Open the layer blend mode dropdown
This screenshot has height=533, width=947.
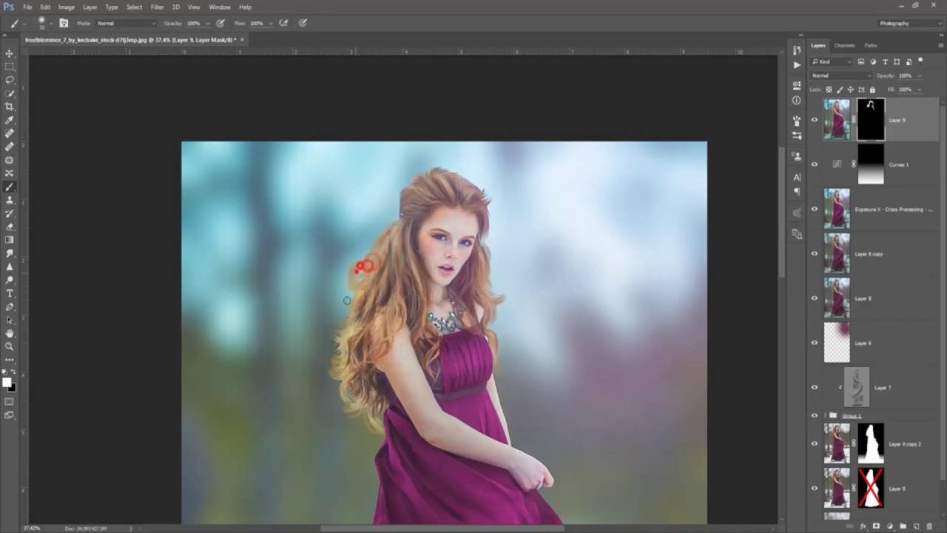(841, 76)
